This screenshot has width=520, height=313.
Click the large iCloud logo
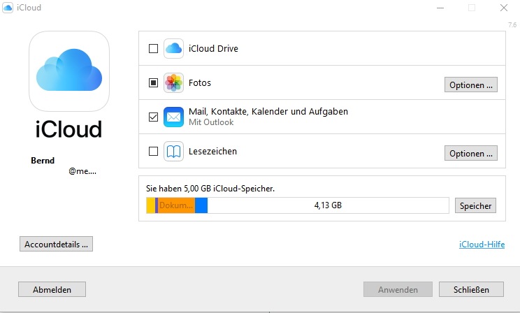69,71
